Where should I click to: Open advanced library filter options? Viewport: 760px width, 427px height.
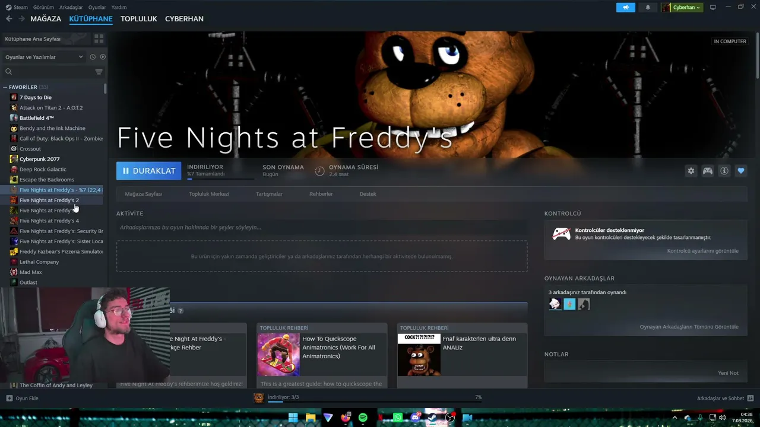(99, 72)
